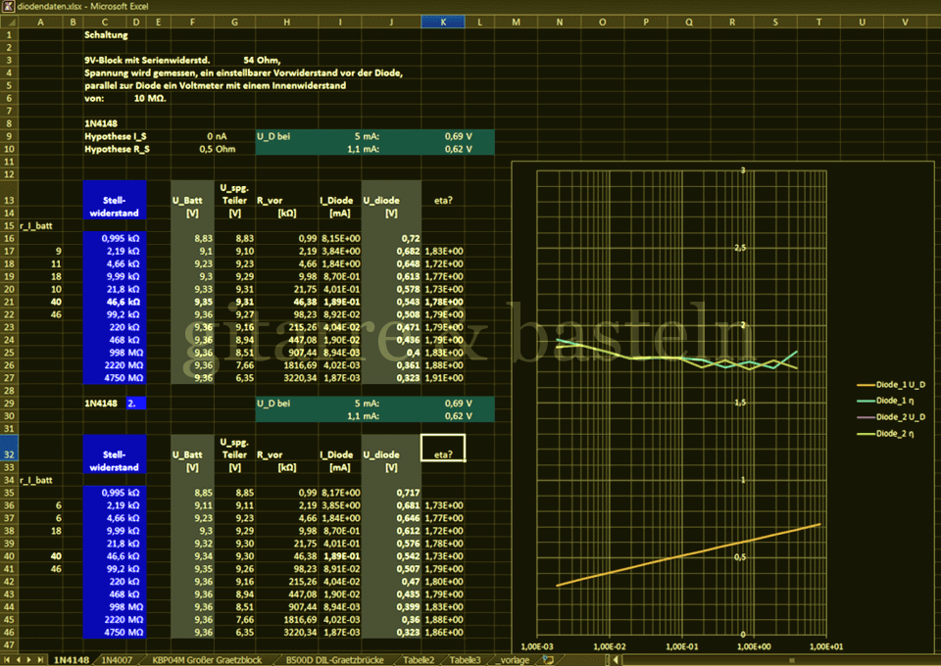
Task: Click the blue '2.' cell beside 1N4148 in row 29
Action: click(135, 404)
